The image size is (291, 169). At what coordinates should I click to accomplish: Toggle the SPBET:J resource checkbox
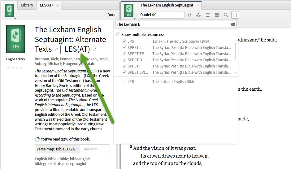[124, 47]
